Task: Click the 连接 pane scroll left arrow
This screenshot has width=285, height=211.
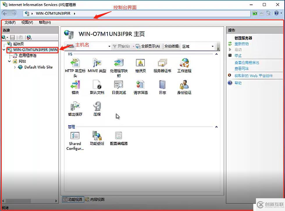Action: tap(3, 201)
